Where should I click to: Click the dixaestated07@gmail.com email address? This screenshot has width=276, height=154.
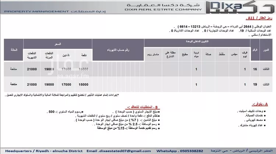[125, 151]
